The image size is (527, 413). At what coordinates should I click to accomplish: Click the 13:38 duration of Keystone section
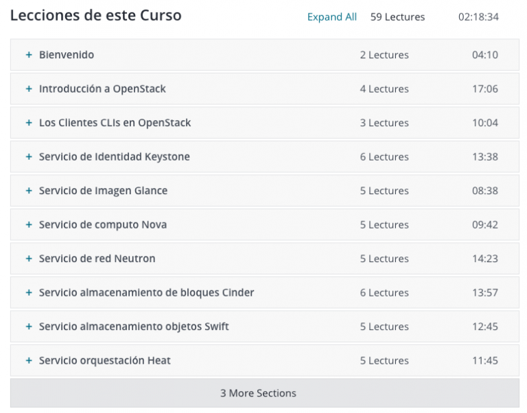pyautogui.click(x=485, y=156)
